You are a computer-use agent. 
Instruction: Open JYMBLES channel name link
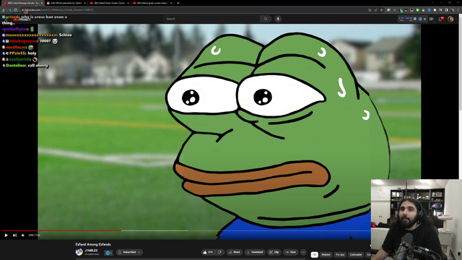pyautogui.click(x=91, y=251)
